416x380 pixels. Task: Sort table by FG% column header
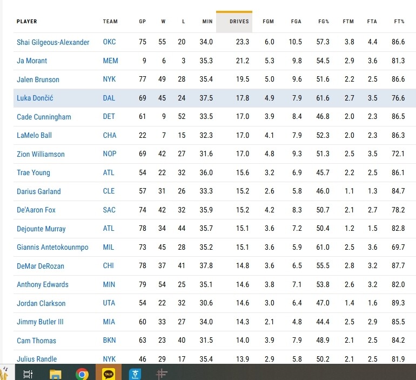click(324, 22)
